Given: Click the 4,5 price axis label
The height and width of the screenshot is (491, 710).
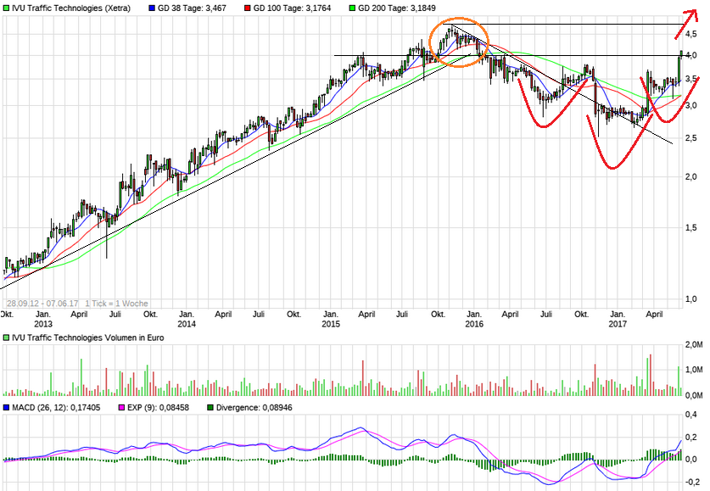Looking at the screenshot, I should coord(691,34).
